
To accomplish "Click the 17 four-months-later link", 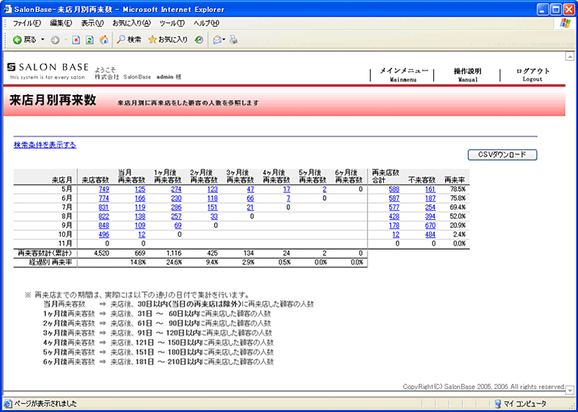I will click(x=287, y=190).
